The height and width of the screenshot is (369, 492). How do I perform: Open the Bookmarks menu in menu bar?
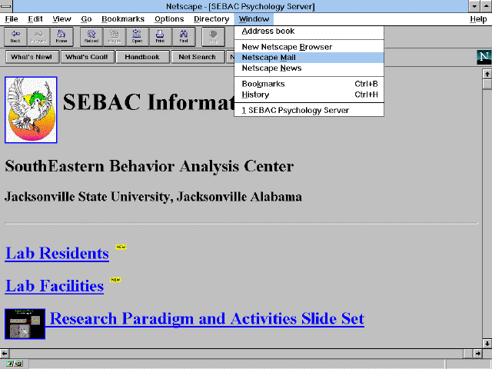point(123,19)
